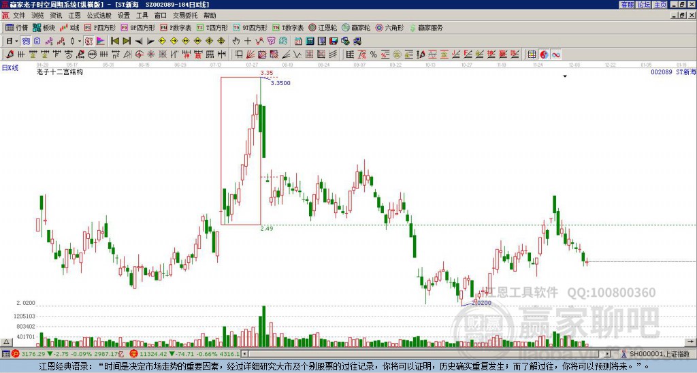Step chart left with black left arrow

139,42
